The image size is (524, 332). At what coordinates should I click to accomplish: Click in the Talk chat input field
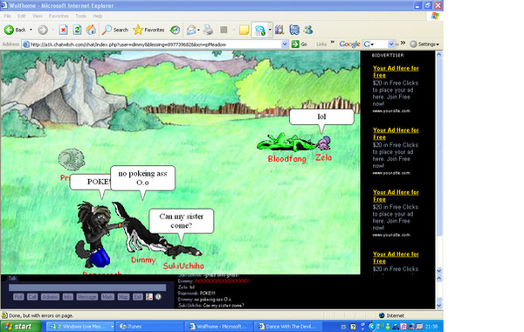coord(87,287)
